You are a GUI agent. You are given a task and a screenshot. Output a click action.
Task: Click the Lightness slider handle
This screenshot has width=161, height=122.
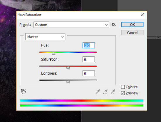point(68,81)
